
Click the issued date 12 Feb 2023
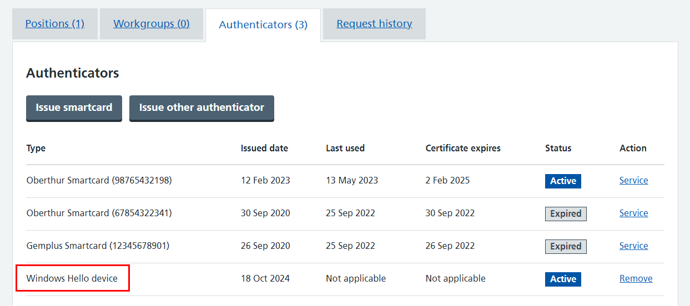click(x=265, y=181)
